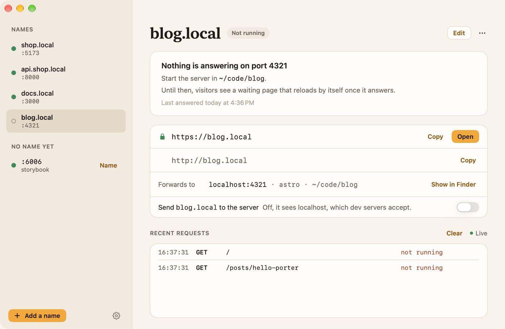Click the Not running status badge
The width and height of the screenshot is (505, 329).
[248, 33]
